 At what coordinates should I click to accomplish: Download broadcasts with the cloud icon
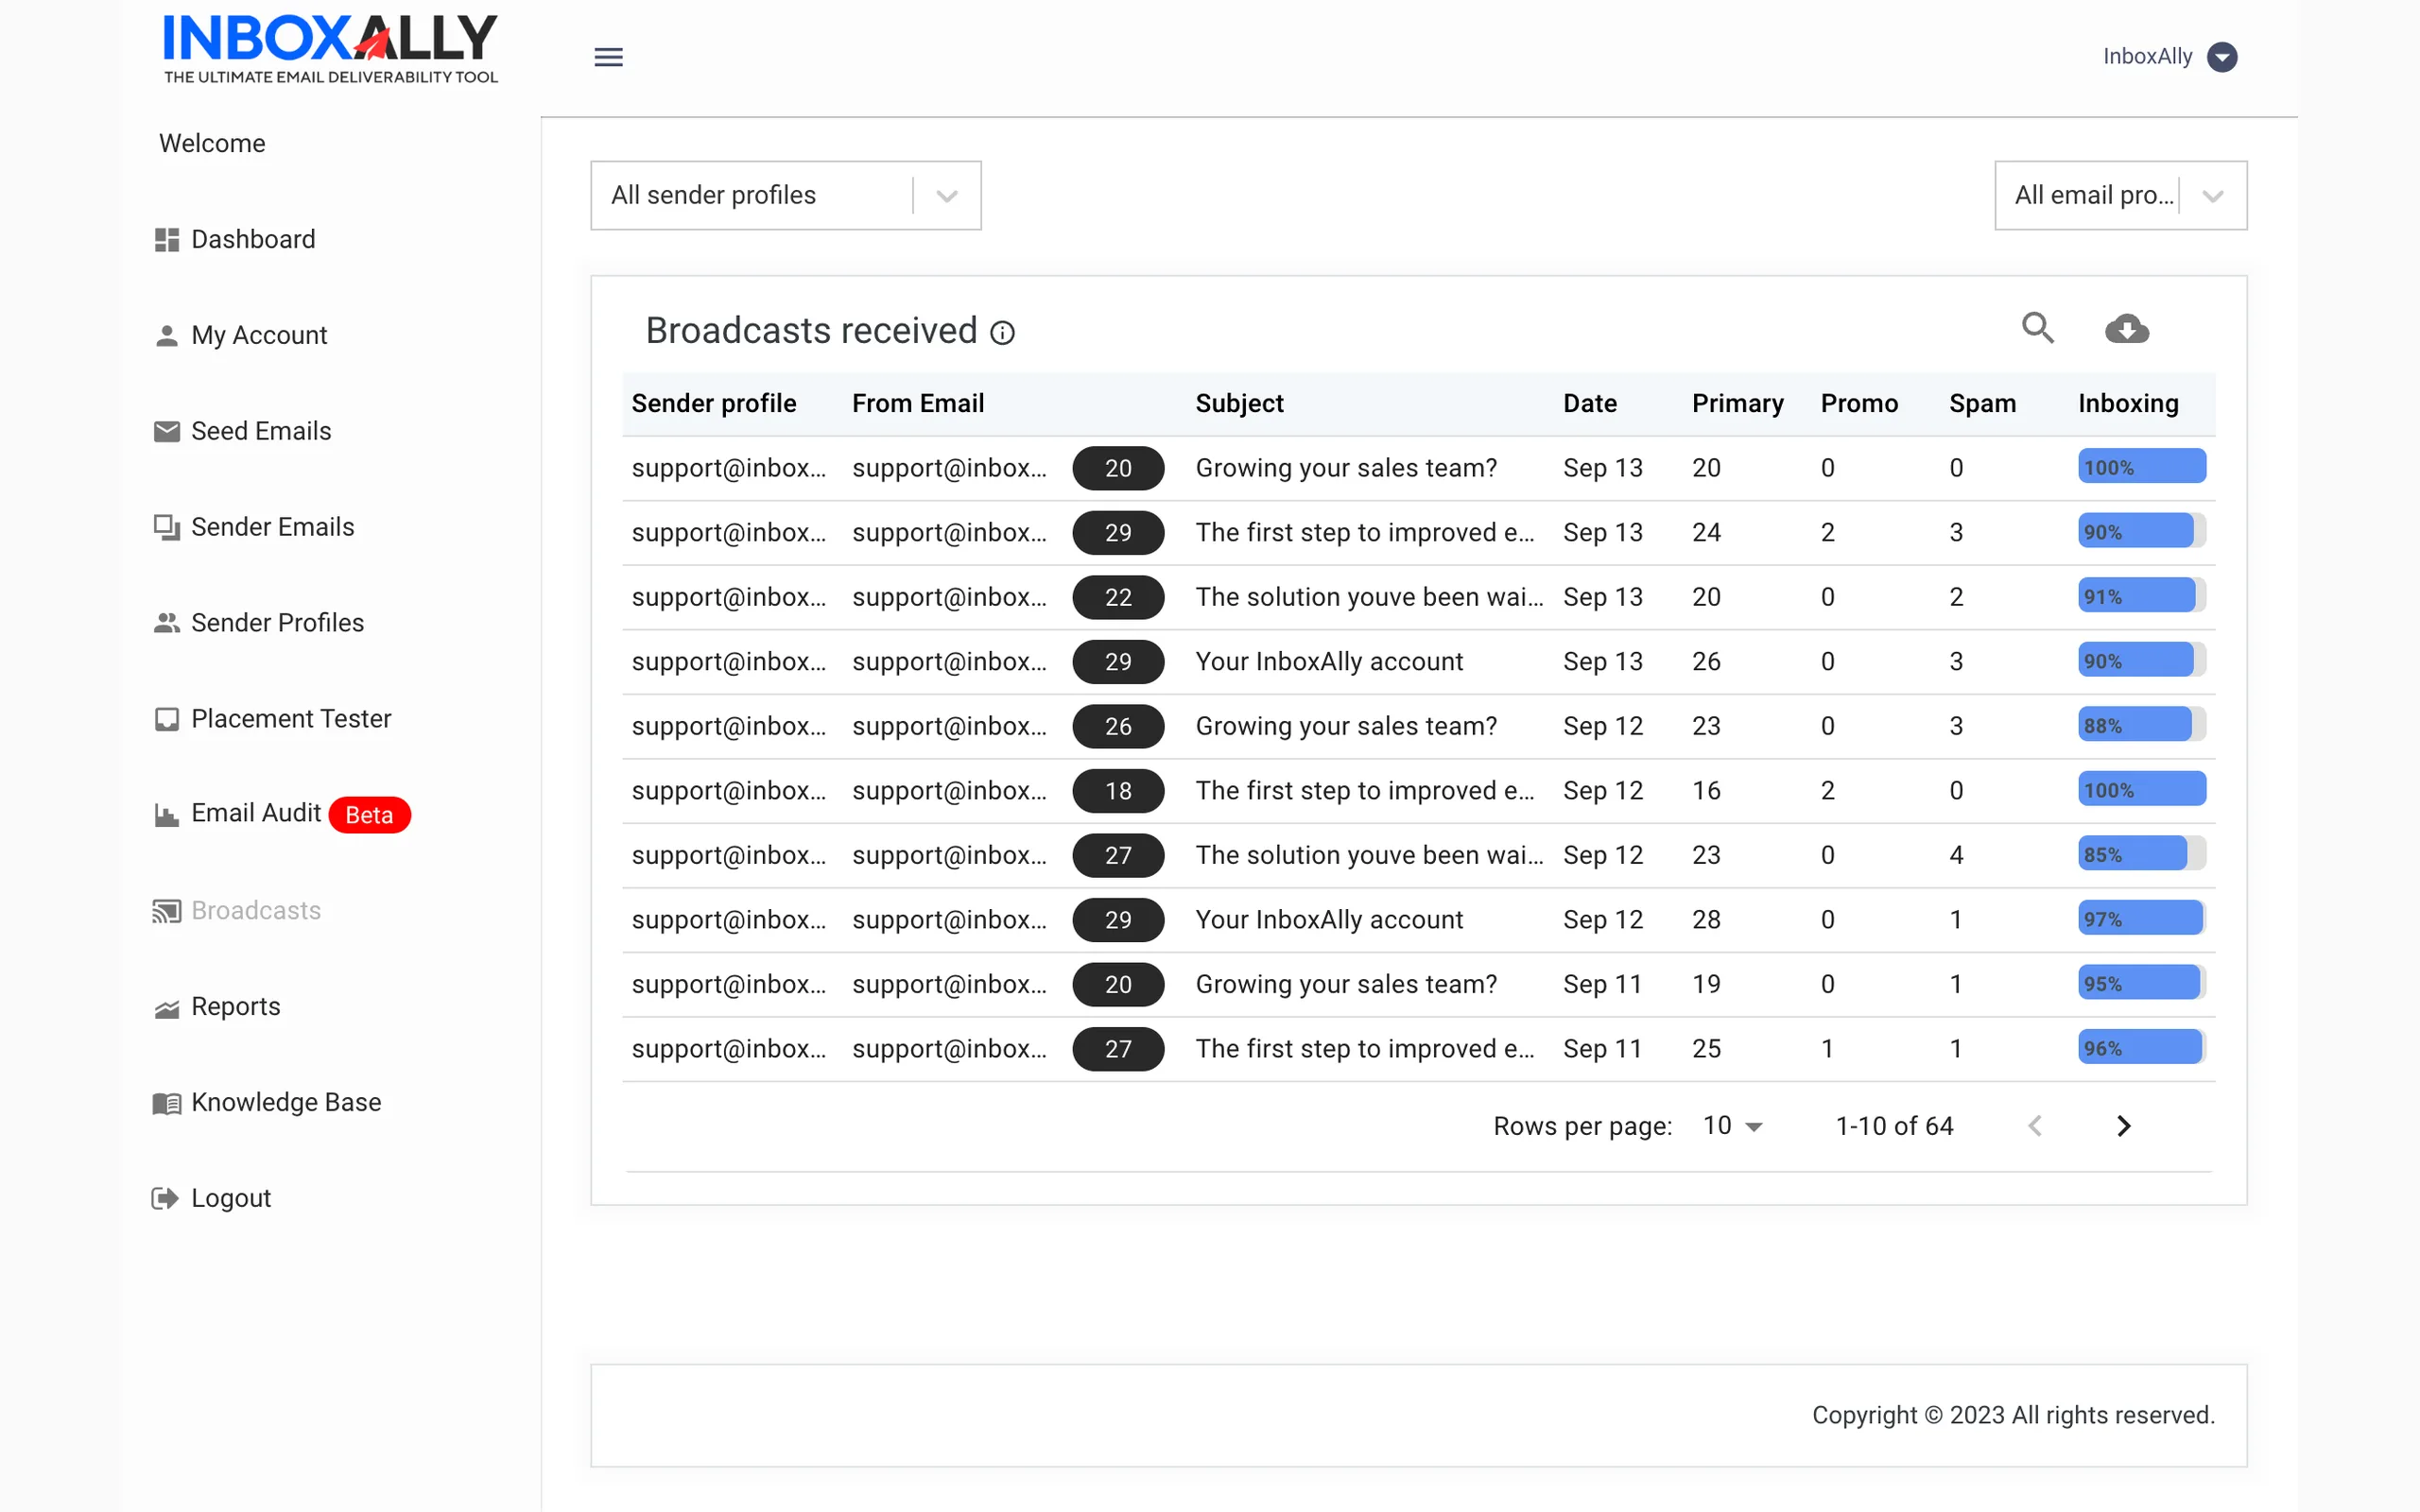pos(2127,328)
